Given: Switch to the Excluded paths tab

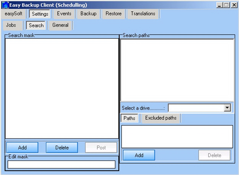Looking at the screenshot, I should (x=161, y=118).
